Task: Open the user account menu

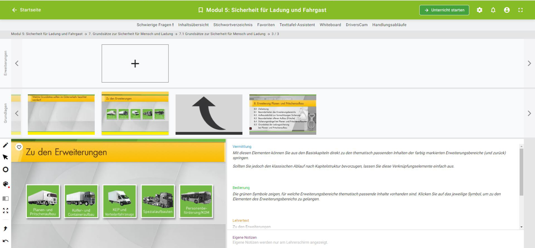Action: (x=507, y=10)
